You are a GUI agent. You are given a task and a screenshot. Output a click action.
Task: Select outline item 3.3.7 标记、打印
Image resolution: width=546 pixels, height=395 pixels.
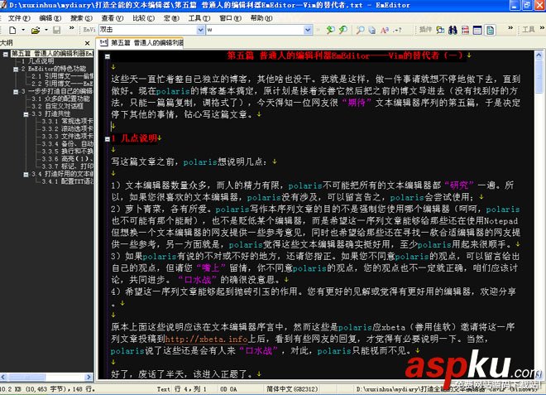coord(67,166)
